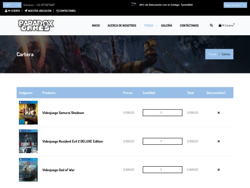Open Contáctanos in main navigation
Screen dimensions: 250x188
(x=189, y=26)
